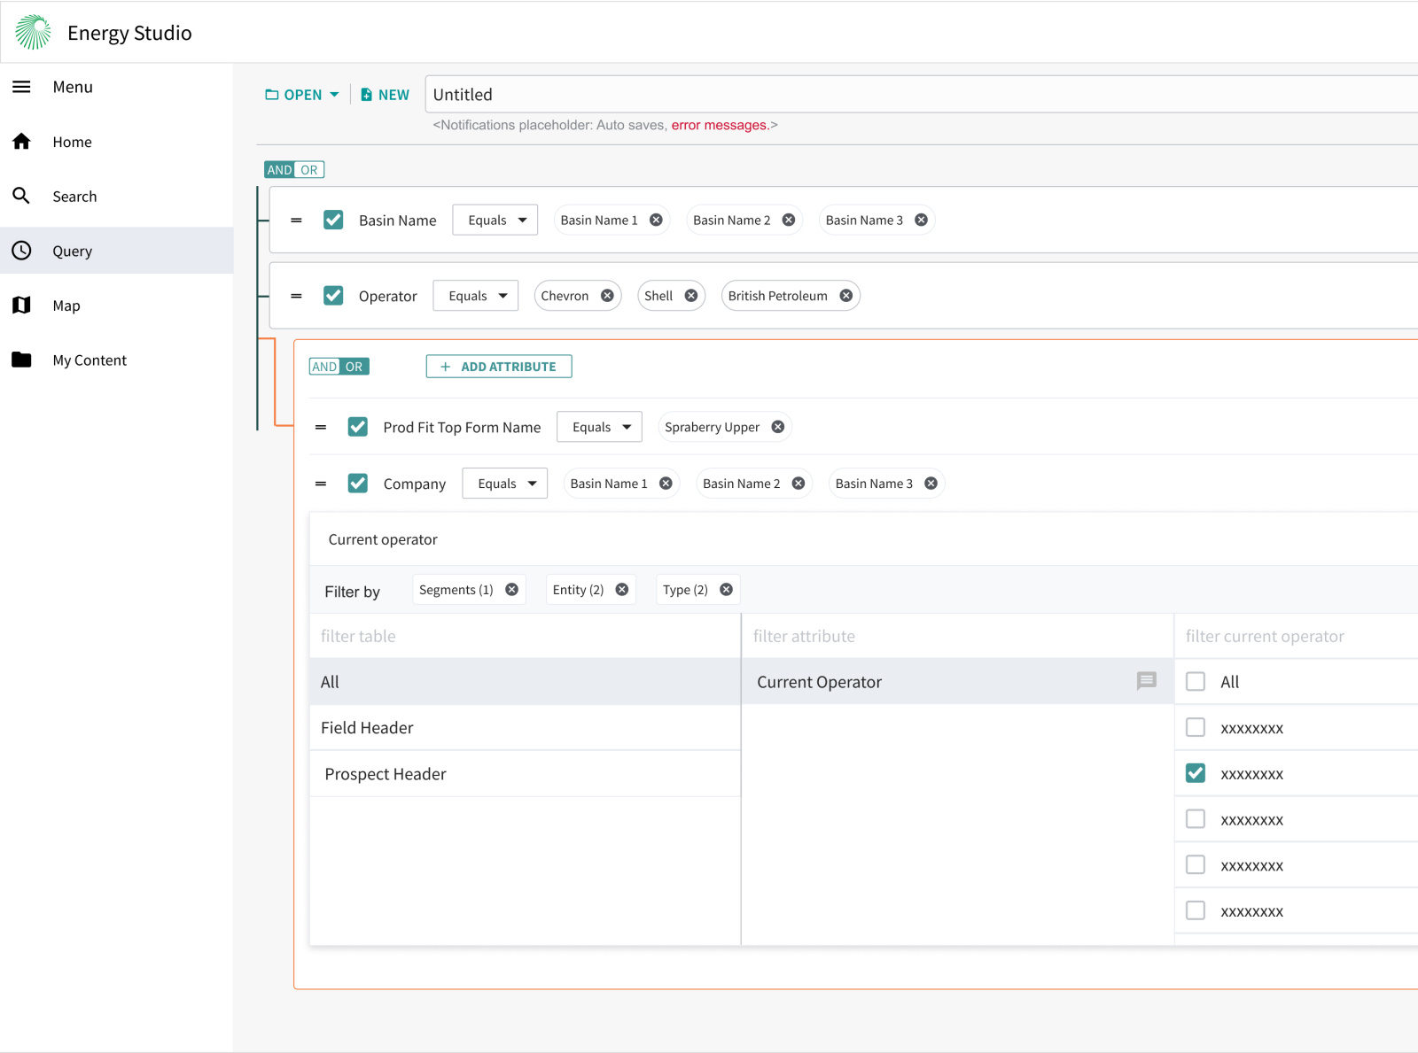Viewport: 1418px width, 1053px height.
Task: Select AND in the nested group toggle
Action: coord(324,367)
